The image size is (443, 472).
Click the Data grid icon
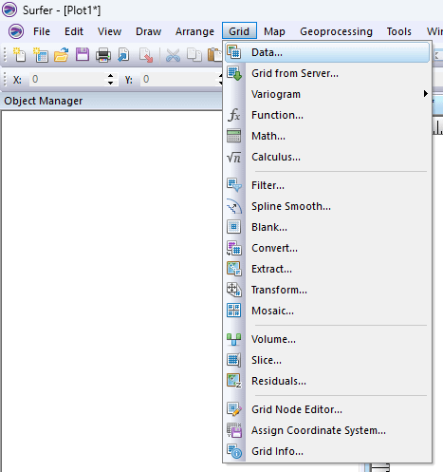point(234,52)
